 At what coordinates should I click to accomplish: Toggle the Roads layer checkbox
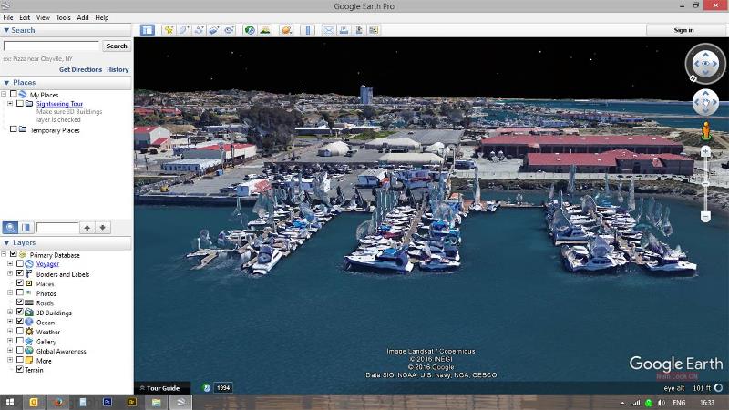pyautogui.click(x=20, y=302)
